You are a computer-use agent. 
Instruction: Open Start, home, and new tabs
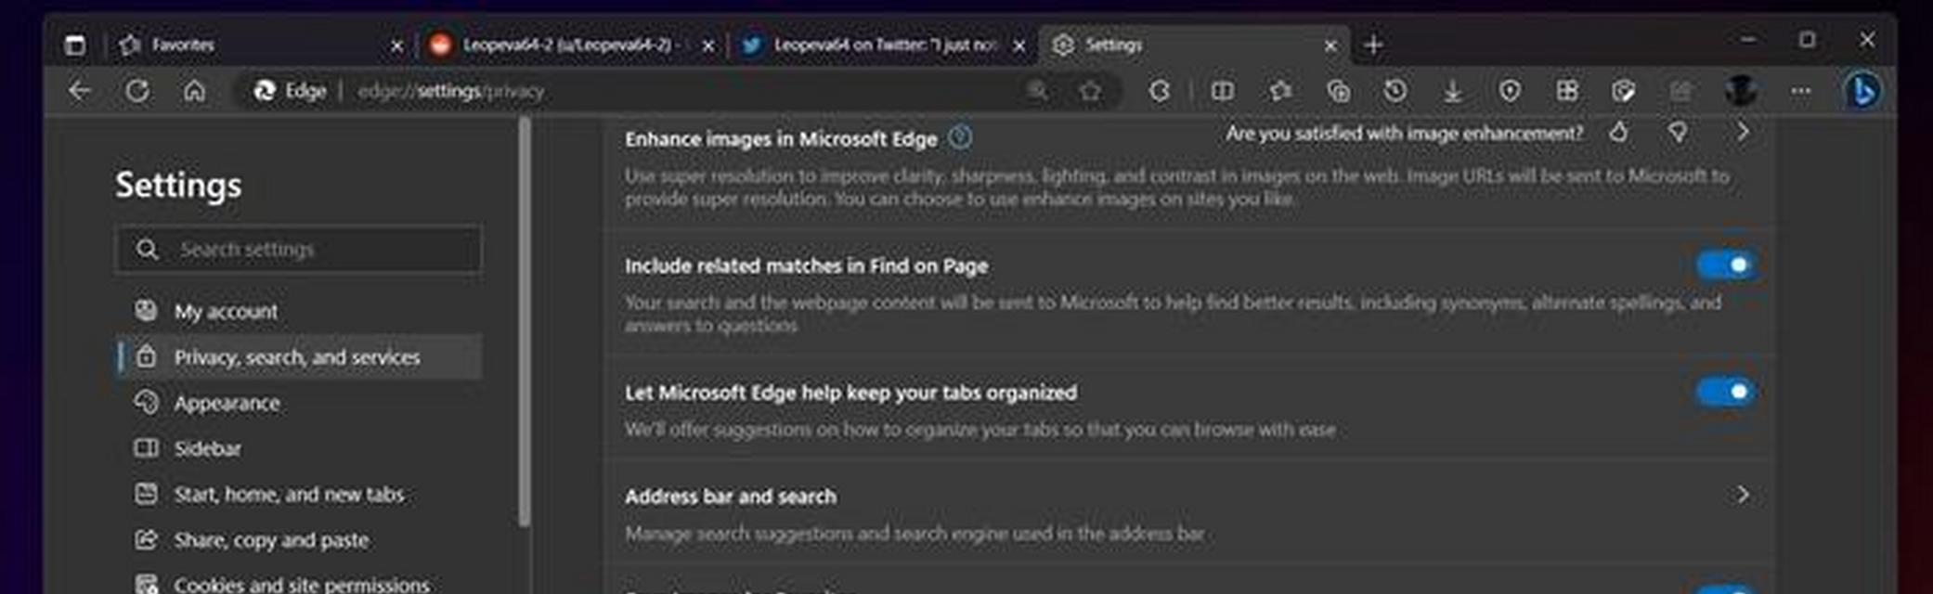pyautogui.click(x=299, y=494)
